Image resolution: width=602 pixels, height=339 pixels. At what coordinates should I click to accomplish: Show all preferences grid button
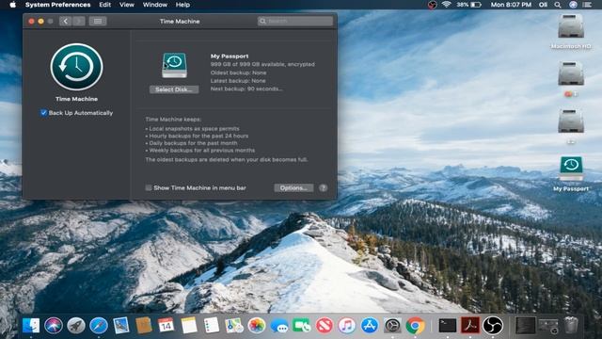pos(98,21)
